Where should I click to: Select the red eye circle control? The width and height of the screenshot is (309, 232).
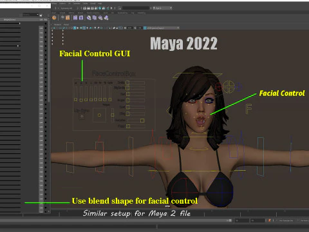point(218,87)
